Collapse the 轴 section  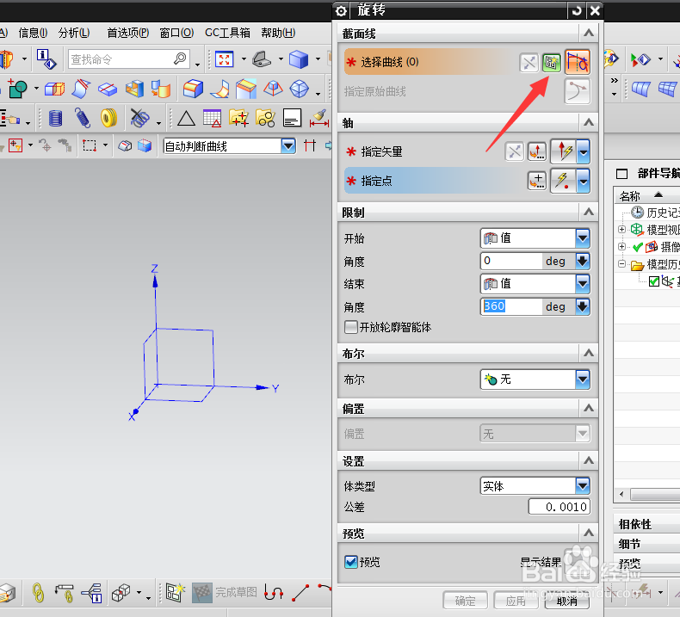tap(589, 122)
